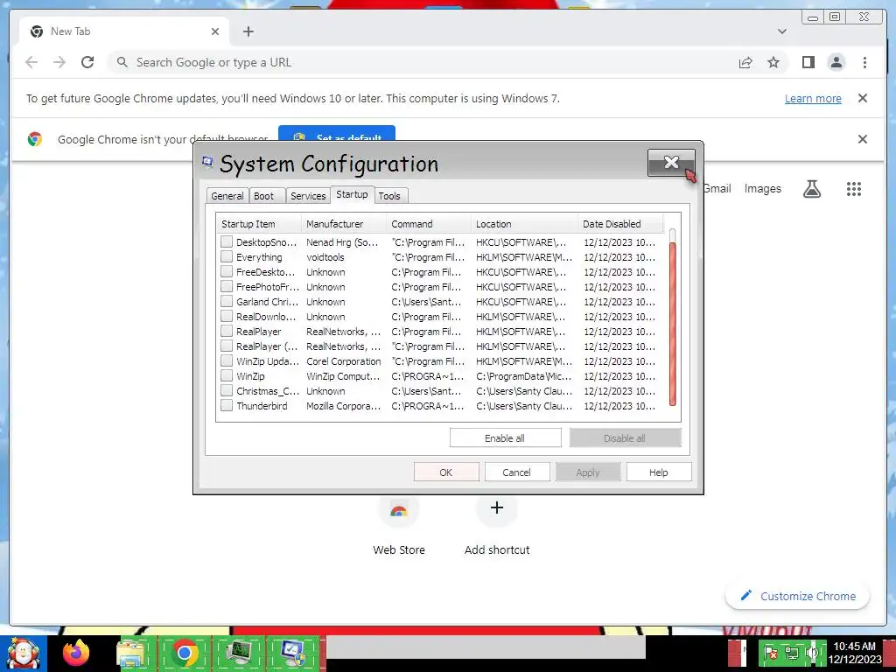Click Chrome's forward navigation arrow
Viewport: 896px width, 672px height.
pos(59,62)
